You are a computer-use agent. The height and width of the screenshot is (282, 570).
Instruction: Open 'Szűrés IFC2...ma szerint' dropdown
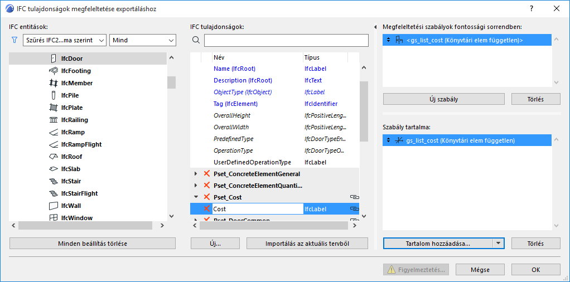tap(64, 40)
